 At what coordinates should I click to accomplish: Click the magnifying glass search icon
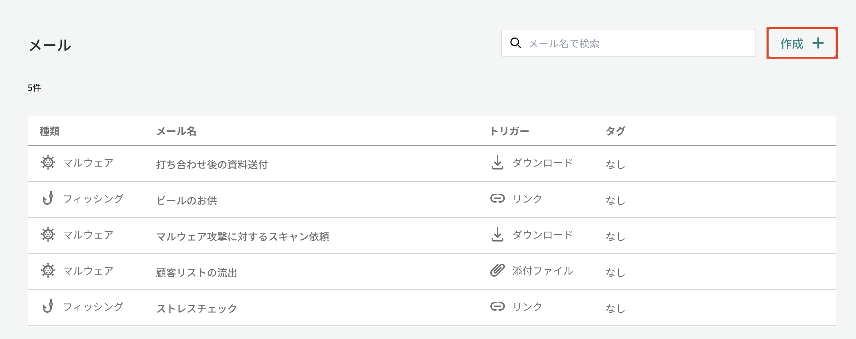(x=515, y=43)
